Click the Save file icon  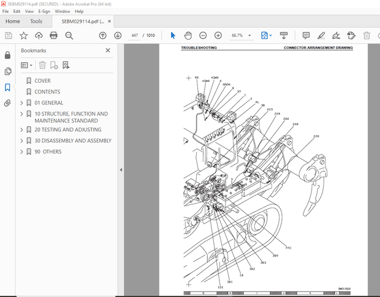(9, 36)
